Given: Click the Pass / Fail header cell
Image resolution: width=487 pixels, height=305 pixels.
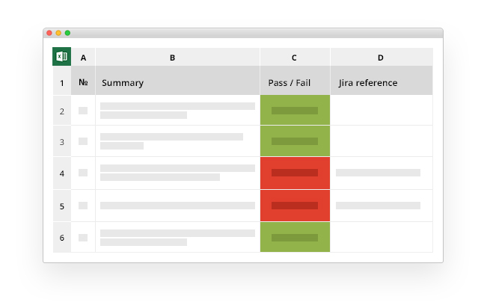Looking at the screenshot, I should coord(294,82).
